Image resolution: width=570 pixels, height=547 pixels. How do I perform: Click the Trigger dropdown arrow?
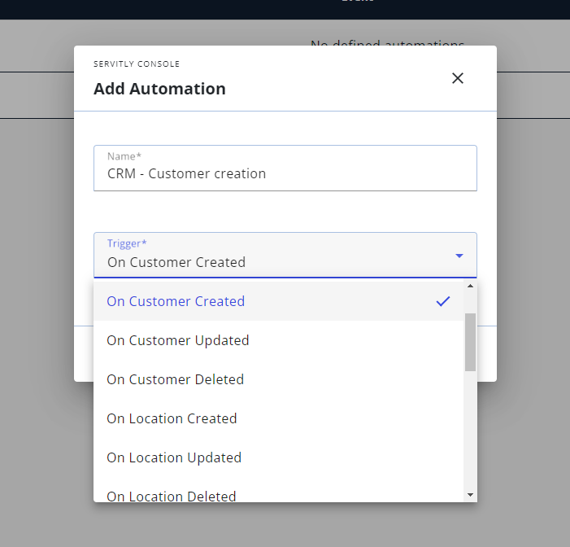point(459,256)
